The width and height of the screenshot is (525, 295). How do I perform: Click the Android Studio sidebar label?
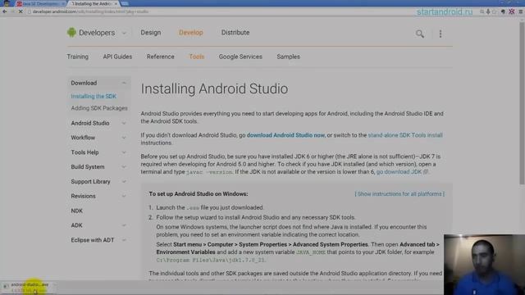coord(90,123)
